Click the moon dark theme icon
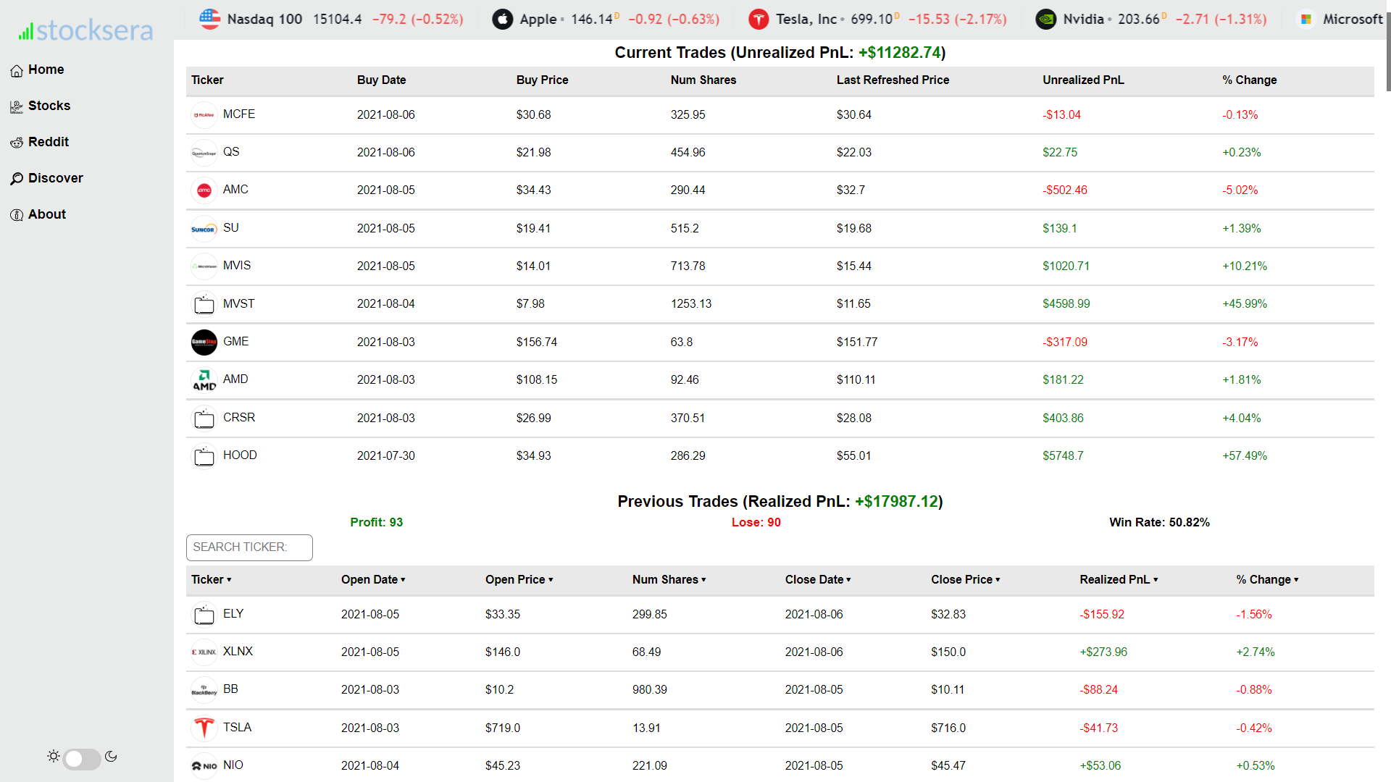This screenshot has width=1391, height=782. click(111, 757)
